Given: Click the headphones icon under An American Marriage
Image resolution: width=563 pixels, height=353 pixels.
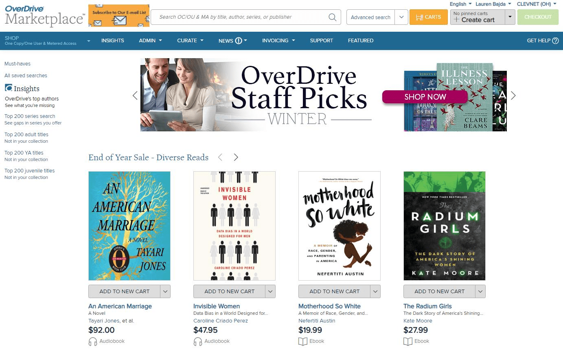Looking at the screenshot, I should 93,341.
